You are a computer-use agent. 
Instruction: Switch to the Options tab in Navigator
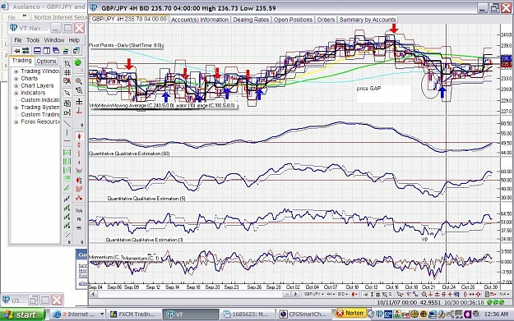[46, 62]
